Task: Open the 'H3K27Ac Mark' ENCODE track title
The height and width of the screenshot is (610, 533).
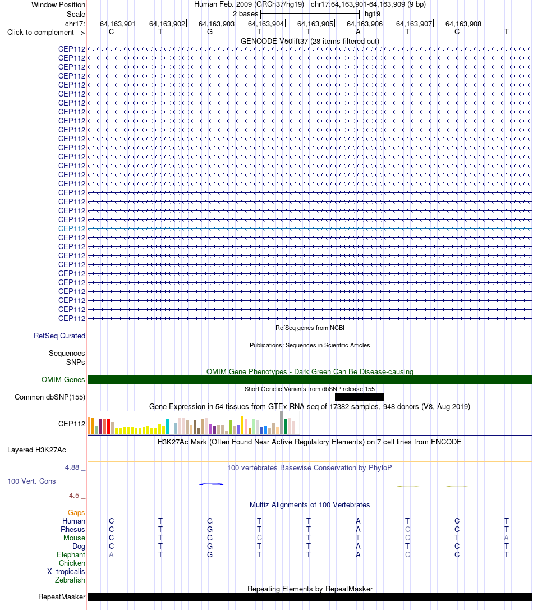Action: [310, 442]
